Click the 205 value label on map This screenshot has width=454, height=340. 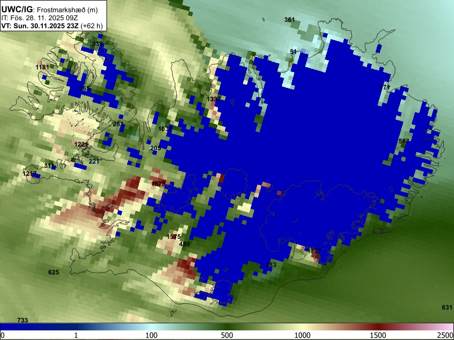click(155, 148)
